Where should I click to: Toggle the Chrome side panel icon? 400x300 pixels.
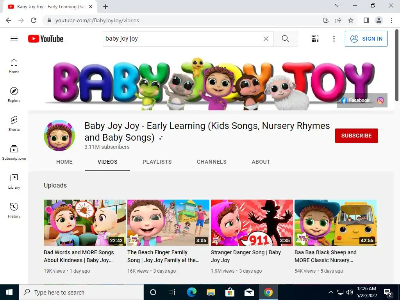[366, 20]
